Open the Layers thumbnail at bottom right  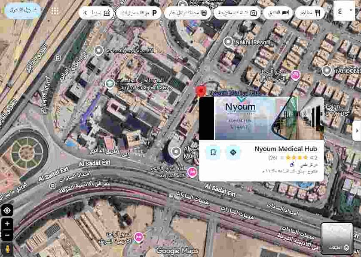point(337,239)
